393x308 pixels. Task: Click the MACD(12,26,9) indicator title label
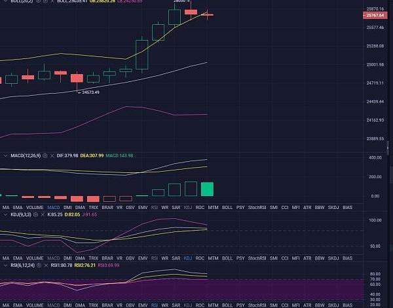[x=24, y=155]
